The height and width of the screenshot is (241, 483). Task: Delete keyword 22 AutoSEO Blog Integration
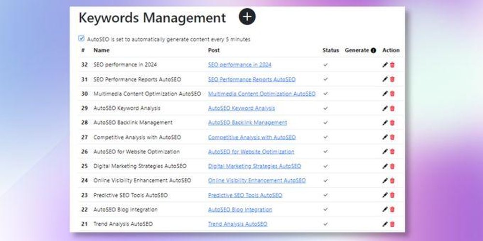click(x=392, y=209)
